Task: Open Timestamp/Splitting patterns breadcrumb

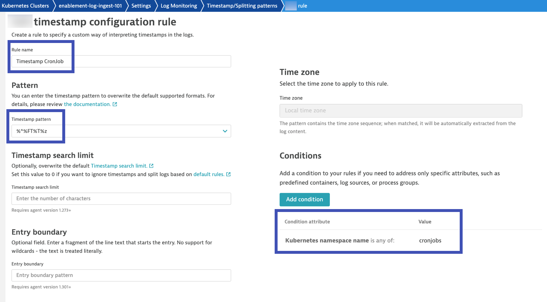Action: [x=242, y=6]
